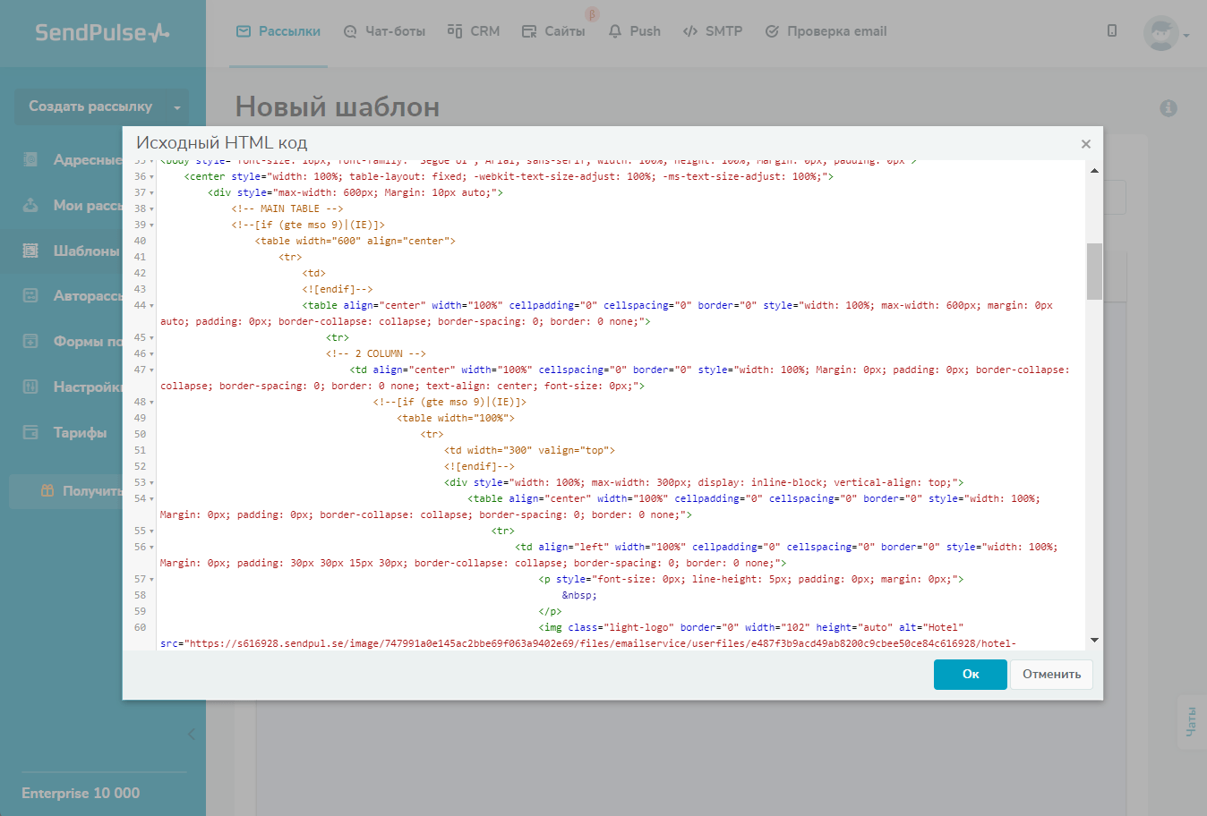Open the SMTP section

[x=713, y=31]
